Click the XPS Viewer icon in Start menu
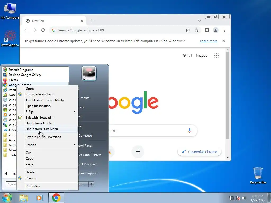Image resolution: width=271 pixels, height=203 pixels. (5, 130)
